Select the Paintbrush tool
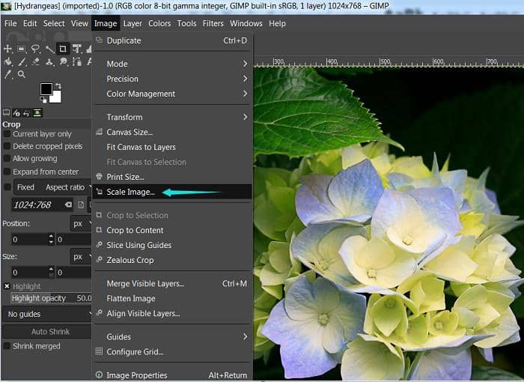 click(x=22, y=62)
